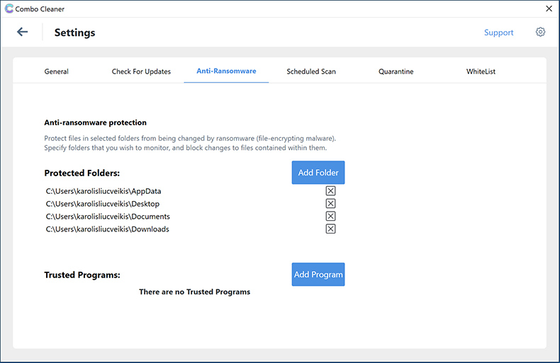Select the C:\Users\karolisliucveikis\Desktop path

pyautogui.click(x=103, y=204)
